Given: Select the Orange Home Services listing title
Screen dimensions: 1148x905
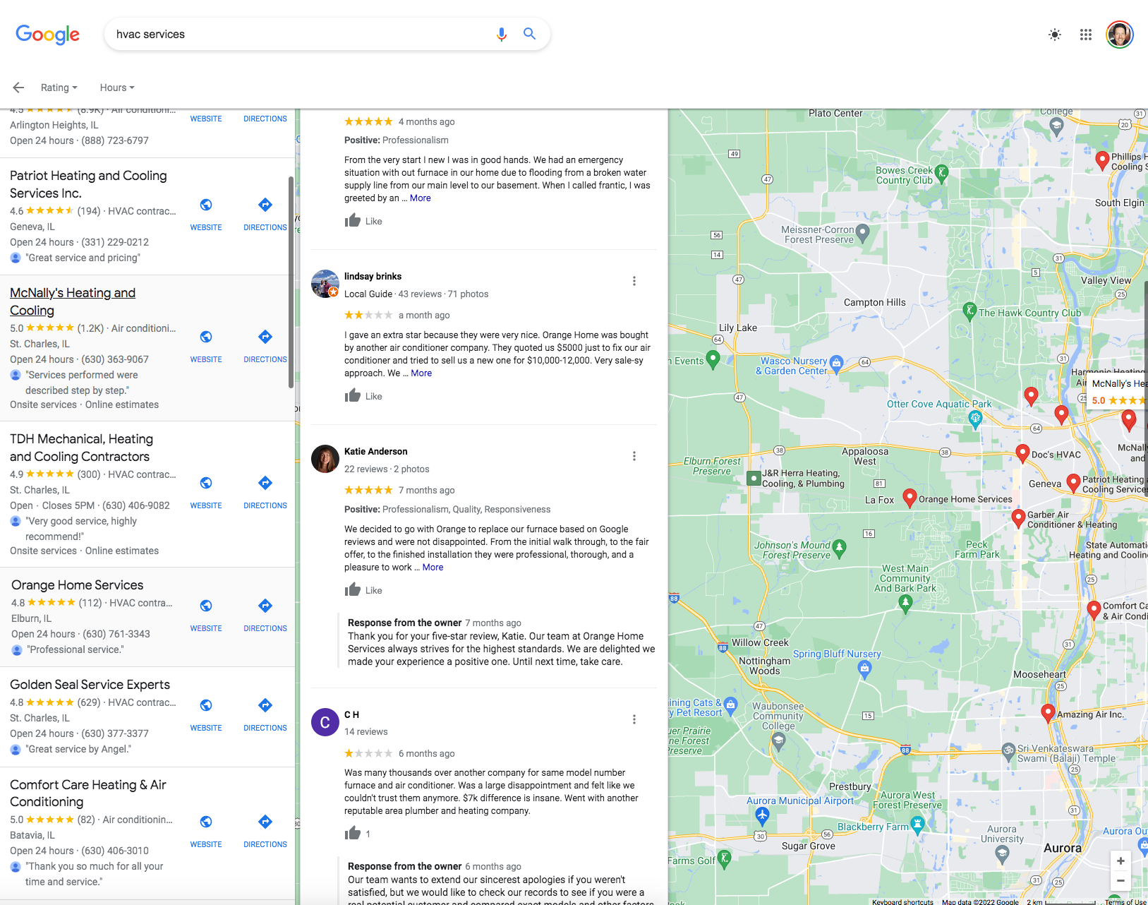Looking at the screenshot, I should pyautogui.click(x=77, y=585).
